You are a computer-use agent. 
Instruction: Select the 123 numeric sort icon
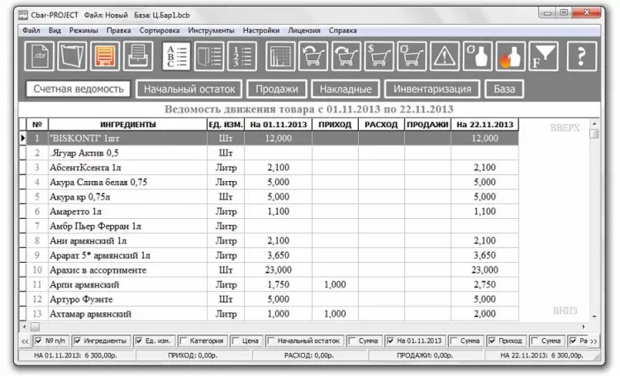click(242, 56)
